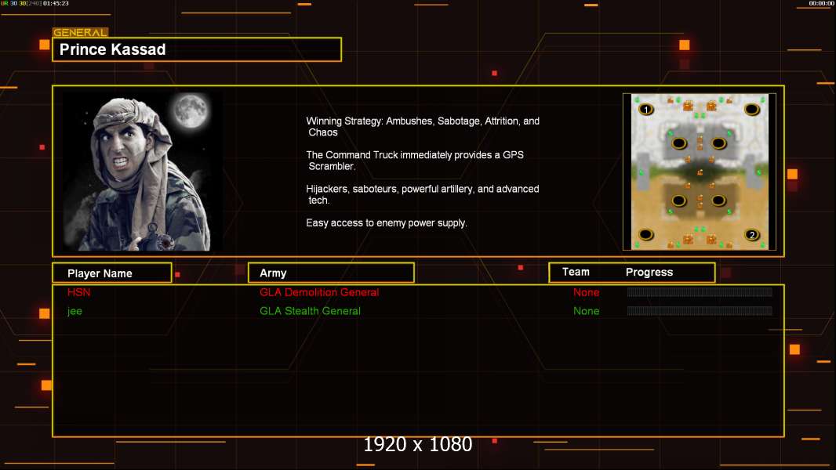The width and height of the screenshot is (836, 470).
Task: Select start position 2 on the minimap
Action: (x=752, y=235)
